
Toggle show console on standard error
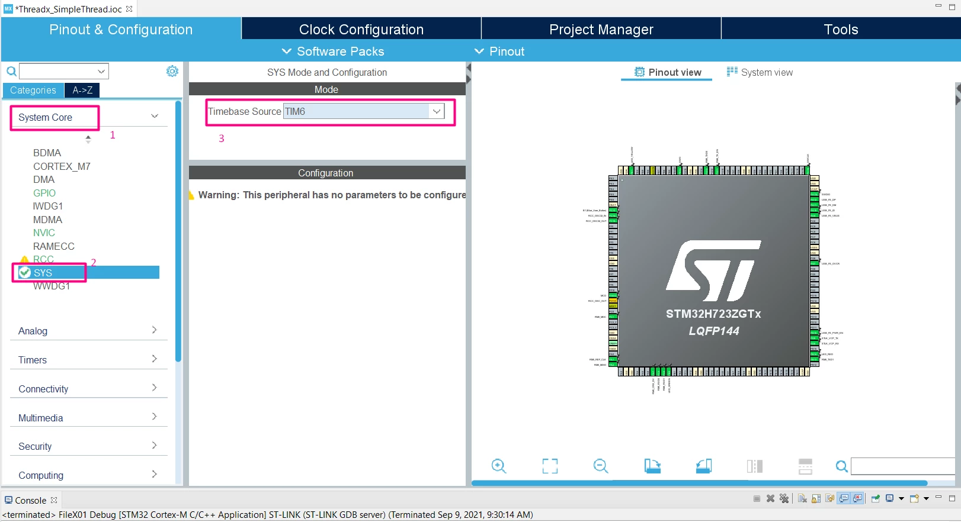coord(857,498)
